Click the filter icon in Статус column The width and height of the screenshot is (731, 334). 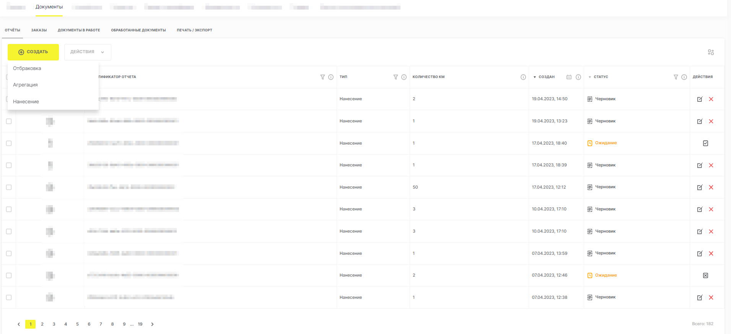[676, 77]
